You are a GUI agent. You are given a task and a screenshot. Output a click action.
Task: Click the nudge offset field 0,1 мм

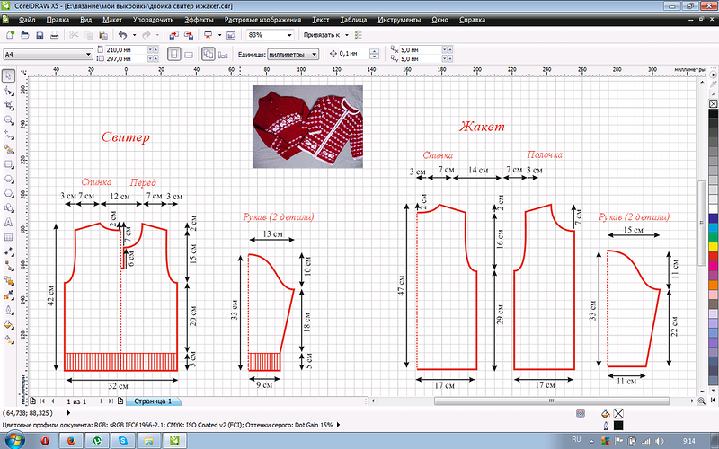pyautogui.click(x=353, y=54)
